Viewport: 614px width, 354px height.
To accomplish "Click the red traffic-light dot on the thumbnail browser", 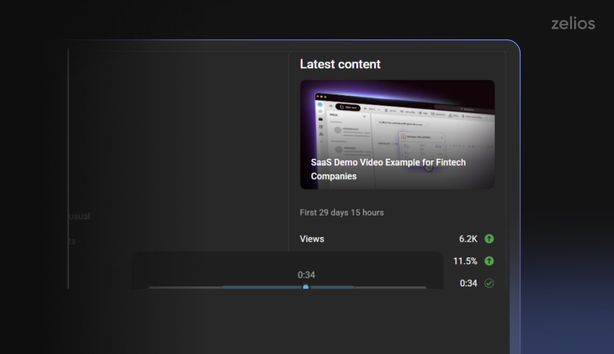I will (318, 96).
